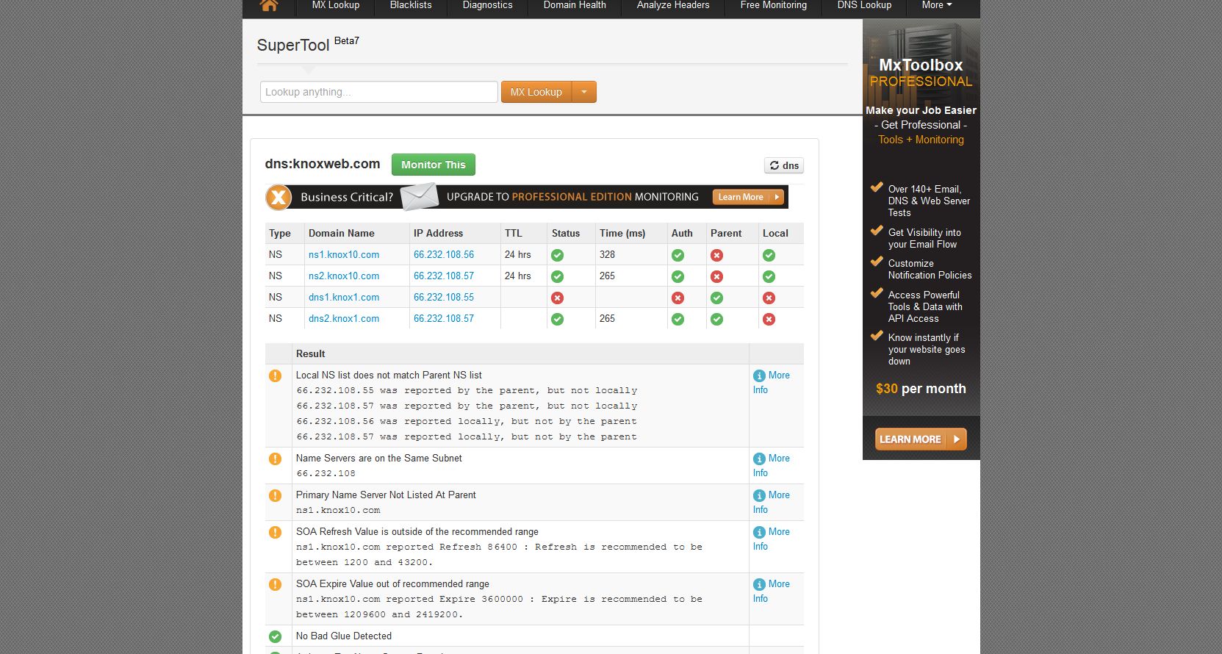Click the Local check icon for ns1.knox10.com

coord(769,255)
